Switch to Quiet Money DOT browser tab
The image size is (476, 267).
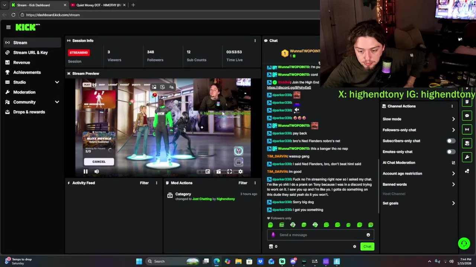[x=98, y=5]
